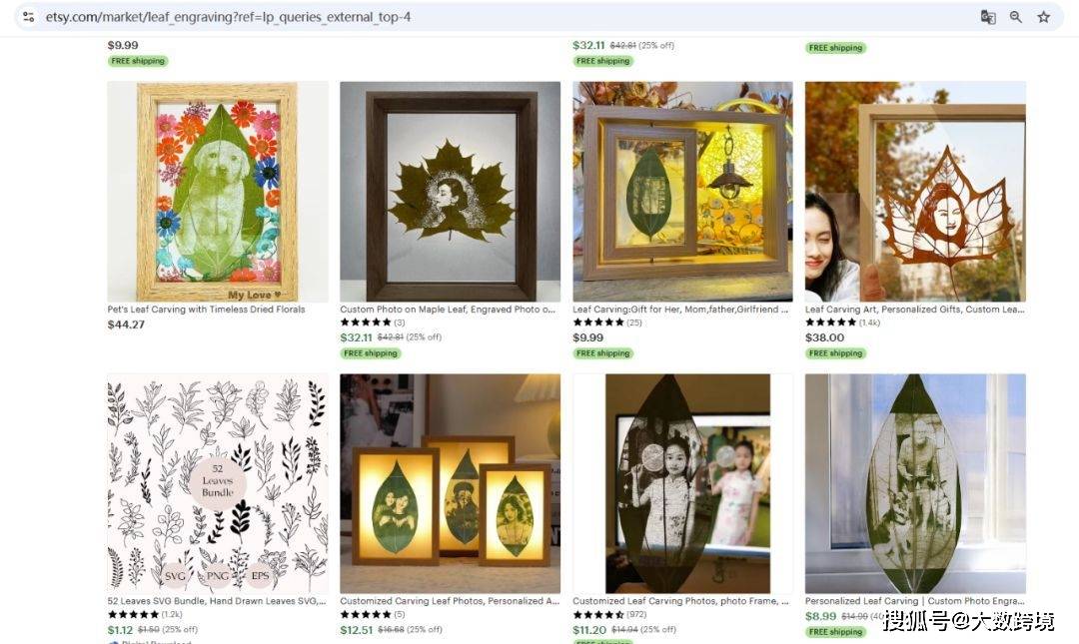Open the three glowing leaf frames image
The image size is (1079, 644).
pos(450,483)
